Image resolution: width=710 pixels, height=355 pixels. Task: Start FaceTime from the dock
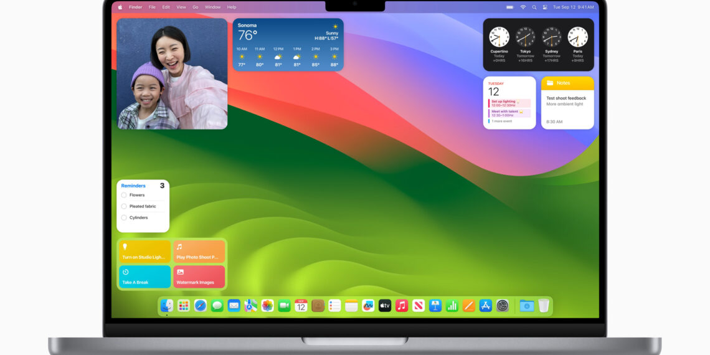(x=284, y=305)
